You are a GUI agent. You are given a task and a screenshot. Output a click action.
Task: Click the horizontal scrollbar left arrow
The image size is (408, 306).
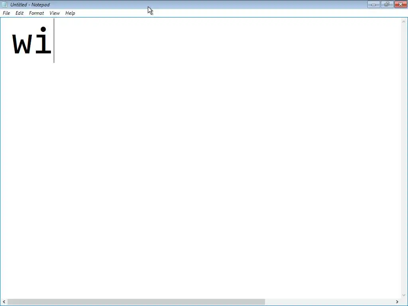(x=4, y=302)
